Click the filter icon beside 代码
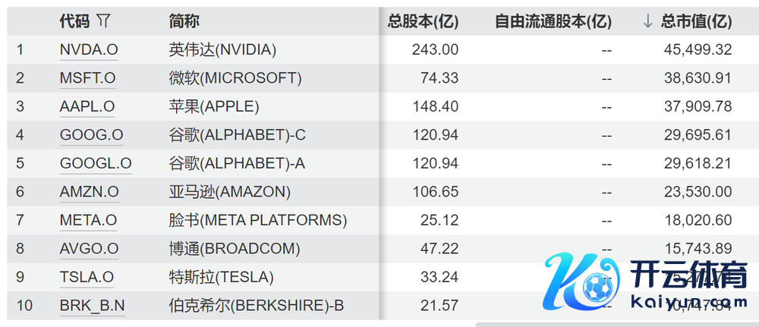This screenshot has height=327, width=759. 103,21
